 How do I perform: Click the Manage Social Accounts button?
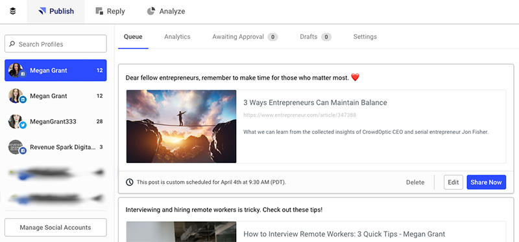tap(56, 228)
